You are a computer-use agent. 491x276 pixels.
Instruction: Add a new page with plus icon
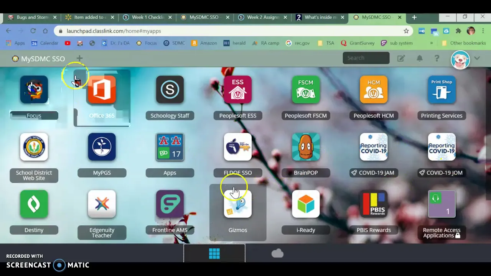click(x=79, y=58)
